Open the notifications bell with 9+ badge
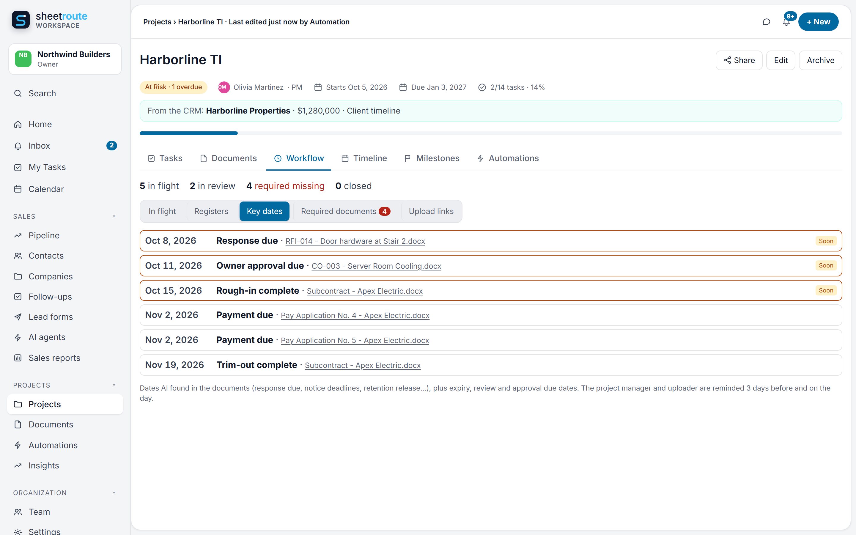 pos(786,22)
